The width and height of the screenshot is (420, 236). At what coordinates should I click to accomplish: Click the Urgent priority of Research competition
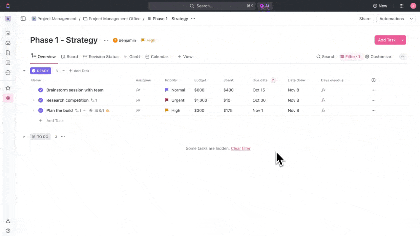175,100
